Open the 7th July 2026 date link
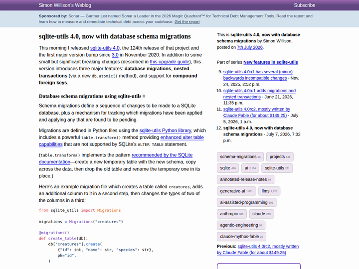 250,47
